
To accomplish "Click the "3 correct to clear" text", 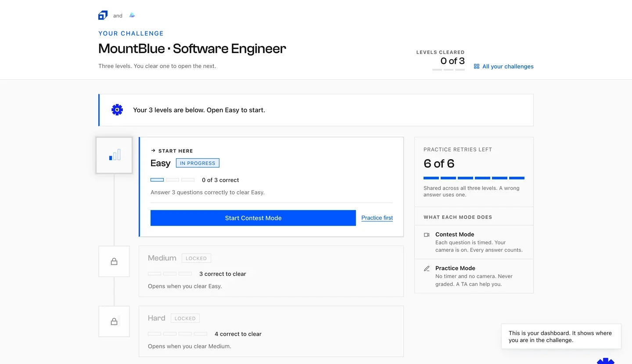I will point(223,274).
